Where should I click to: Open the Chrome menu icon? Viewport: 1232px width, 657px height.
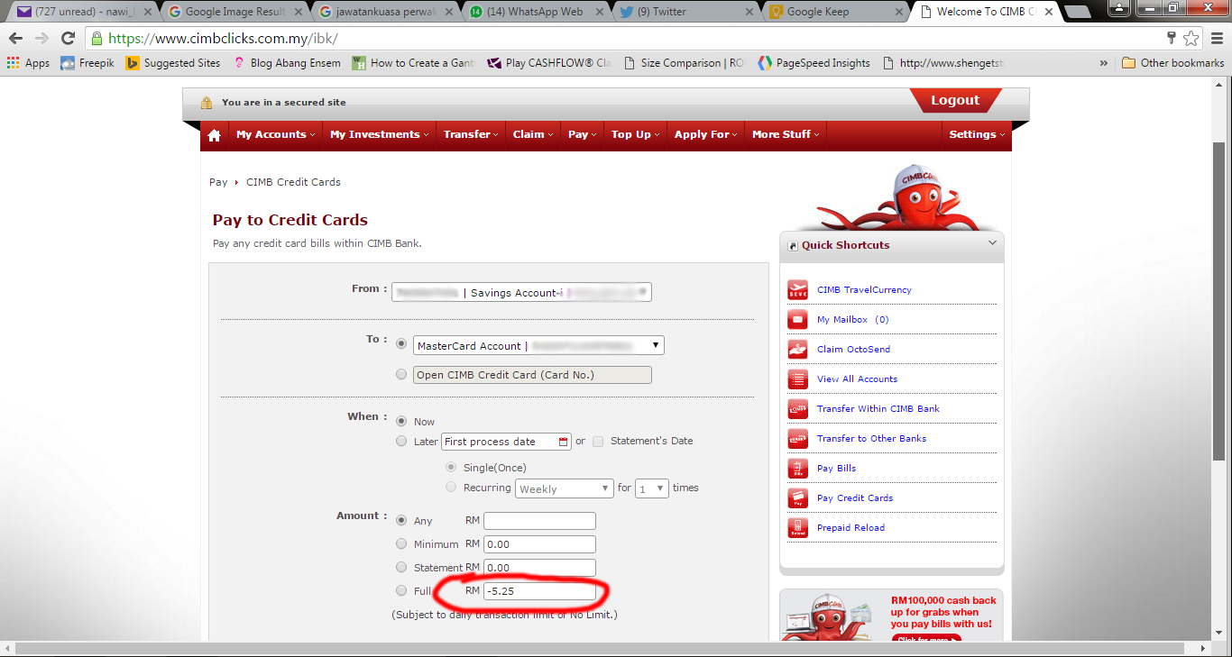point(1216,39)
